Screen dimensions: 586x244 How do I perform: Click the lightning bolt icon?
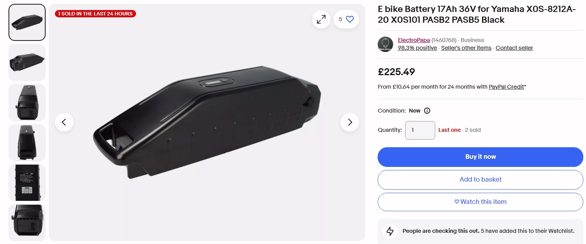390,231
